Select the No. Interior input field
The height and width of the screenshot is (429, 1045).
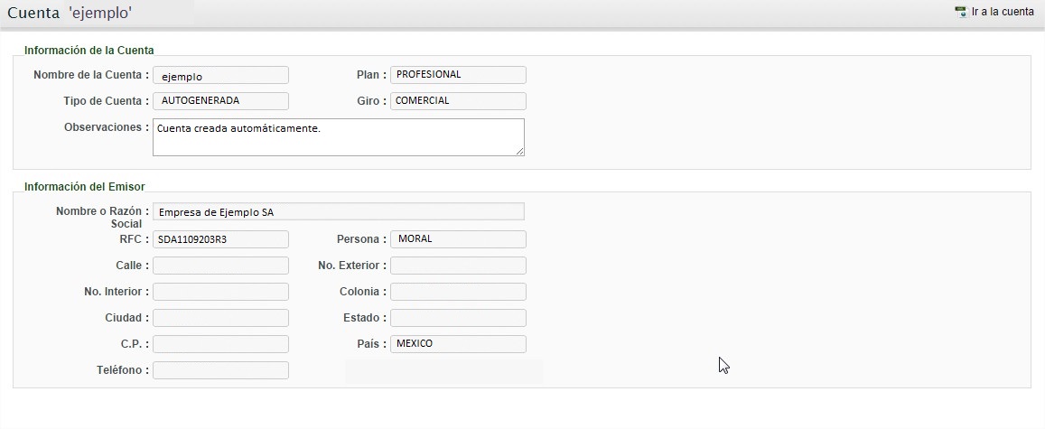[x=220, y=292]
